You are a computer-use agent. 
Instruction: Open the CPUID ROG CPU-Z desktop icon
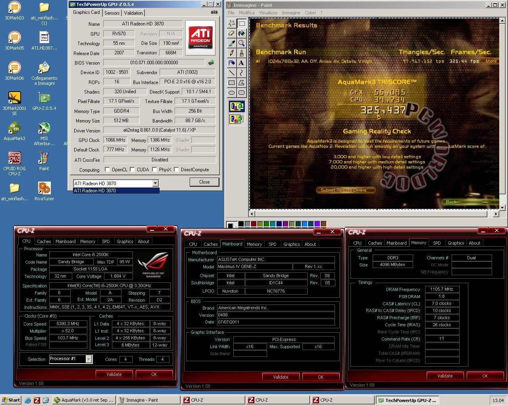[x=14, y=164]
